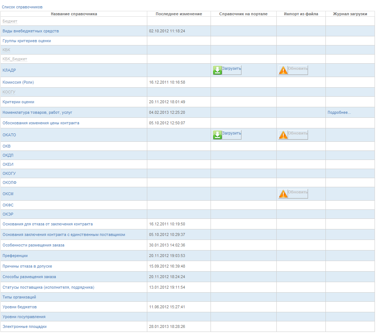Open the ОКЭР directory link
376x333 pixels.
[x=8, y=214]
